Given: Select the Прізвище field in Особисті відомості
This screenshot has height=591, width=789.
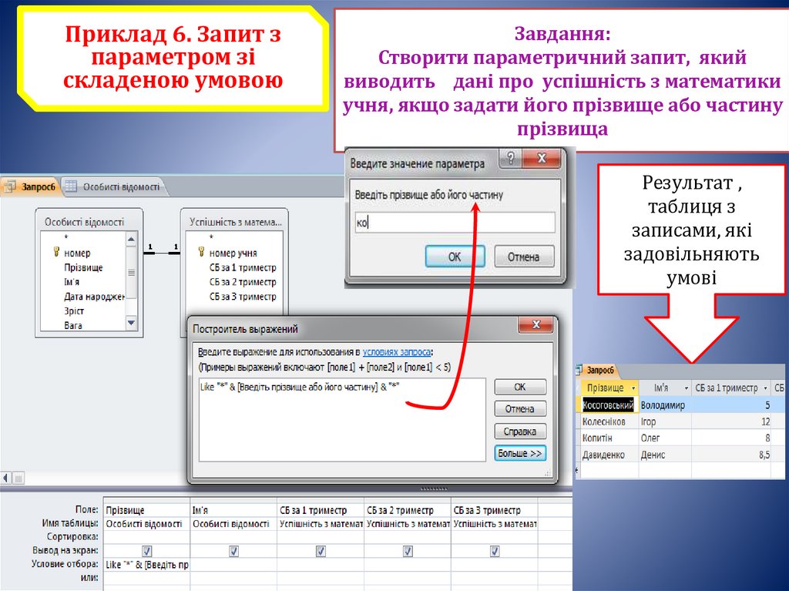Looking at the screenshot, I should click(83, 267).
